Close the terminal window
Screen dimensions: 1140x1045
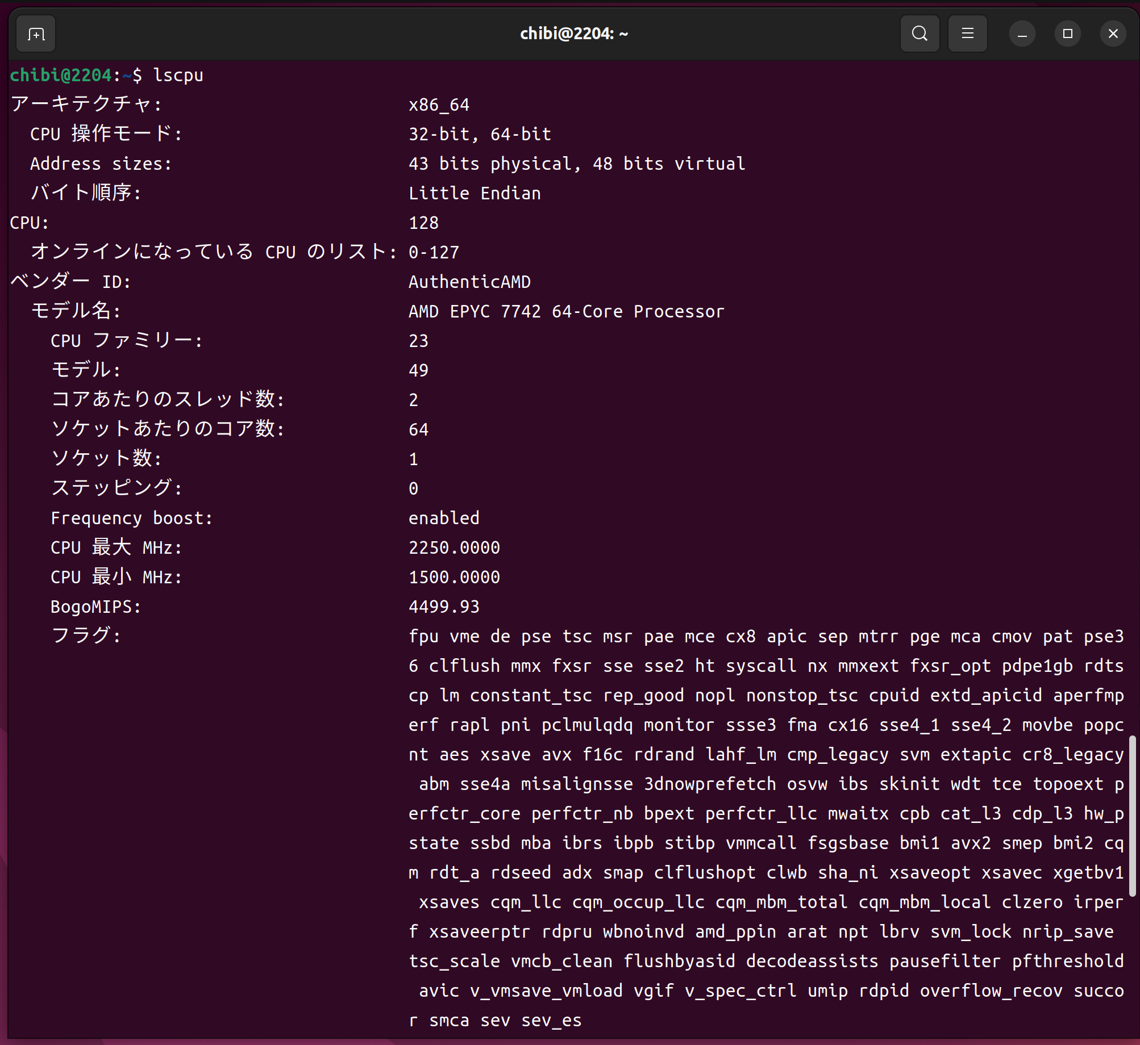pos(1113,34)
